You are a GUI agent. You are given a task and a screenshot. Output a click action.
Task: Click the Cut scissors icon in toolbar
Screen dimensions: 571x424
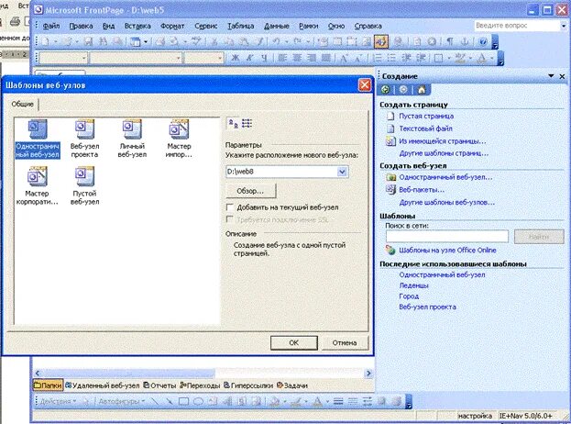coord(214,41)
